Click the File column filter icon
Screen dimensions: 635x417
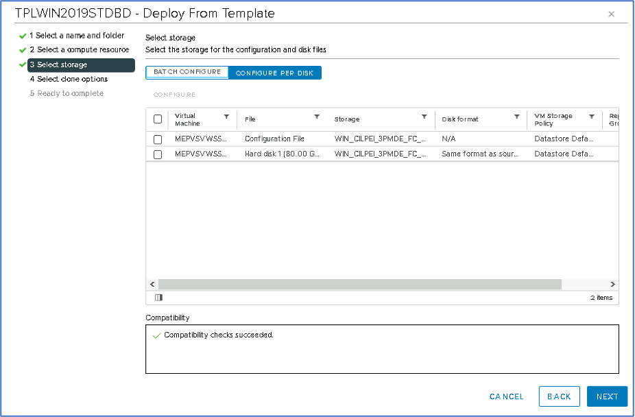317,117
